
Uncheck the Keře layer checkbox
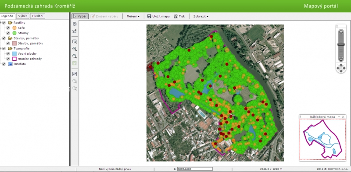tap(8, 28)
